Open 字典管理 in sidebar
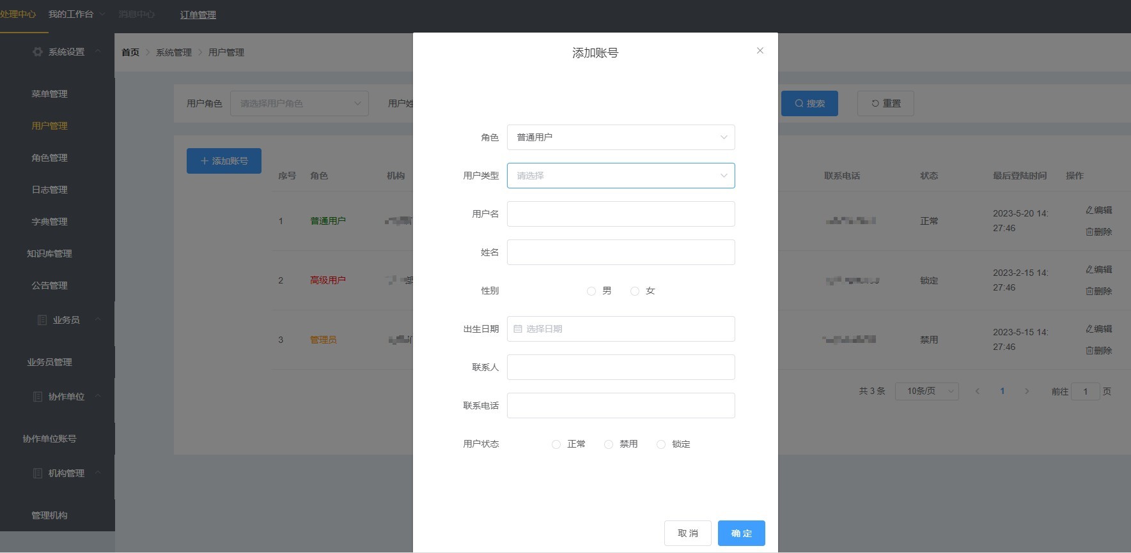The height and width of the screenshot is (553, 1131). 50,222
